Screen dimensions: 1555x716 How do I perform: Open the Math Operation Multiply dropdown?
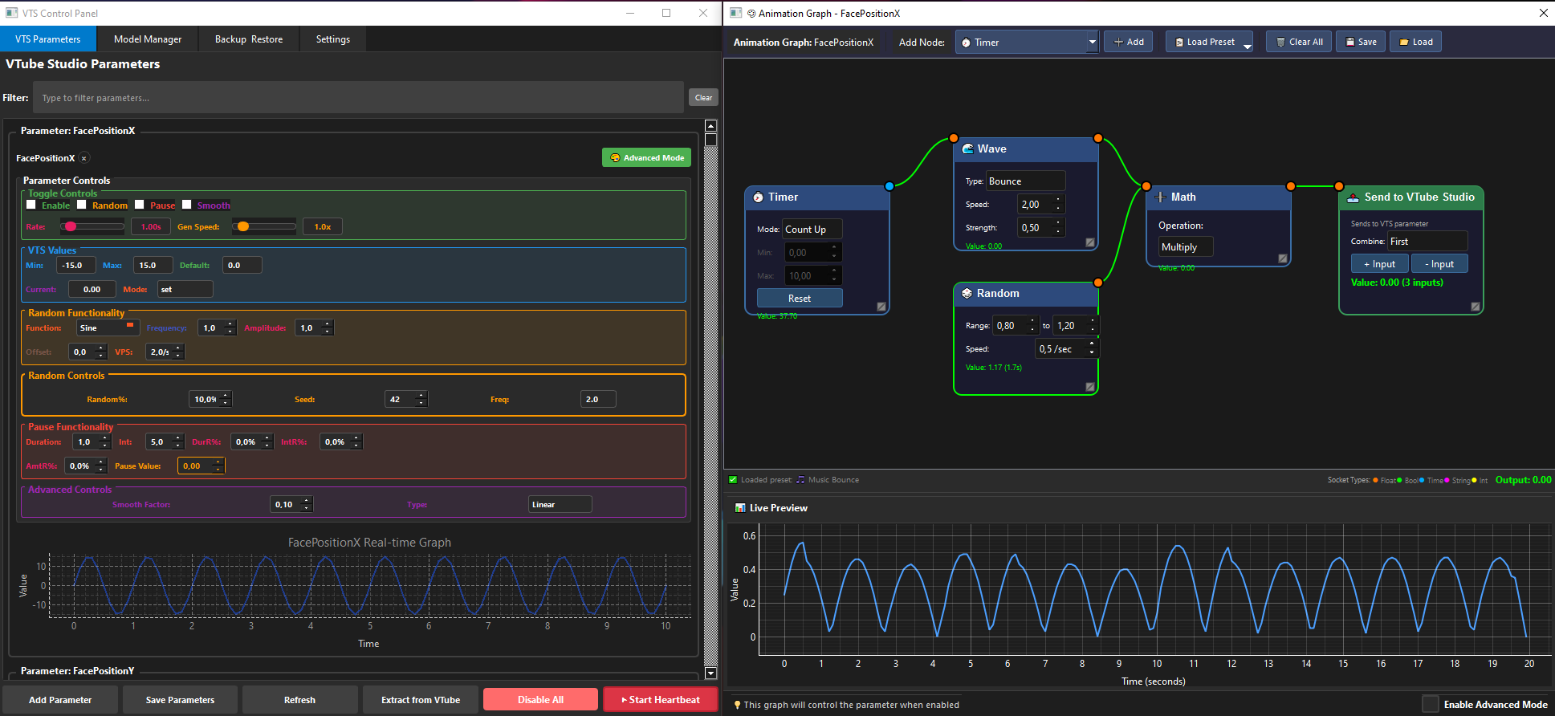pyautogui.click(x=1185, y=247)
